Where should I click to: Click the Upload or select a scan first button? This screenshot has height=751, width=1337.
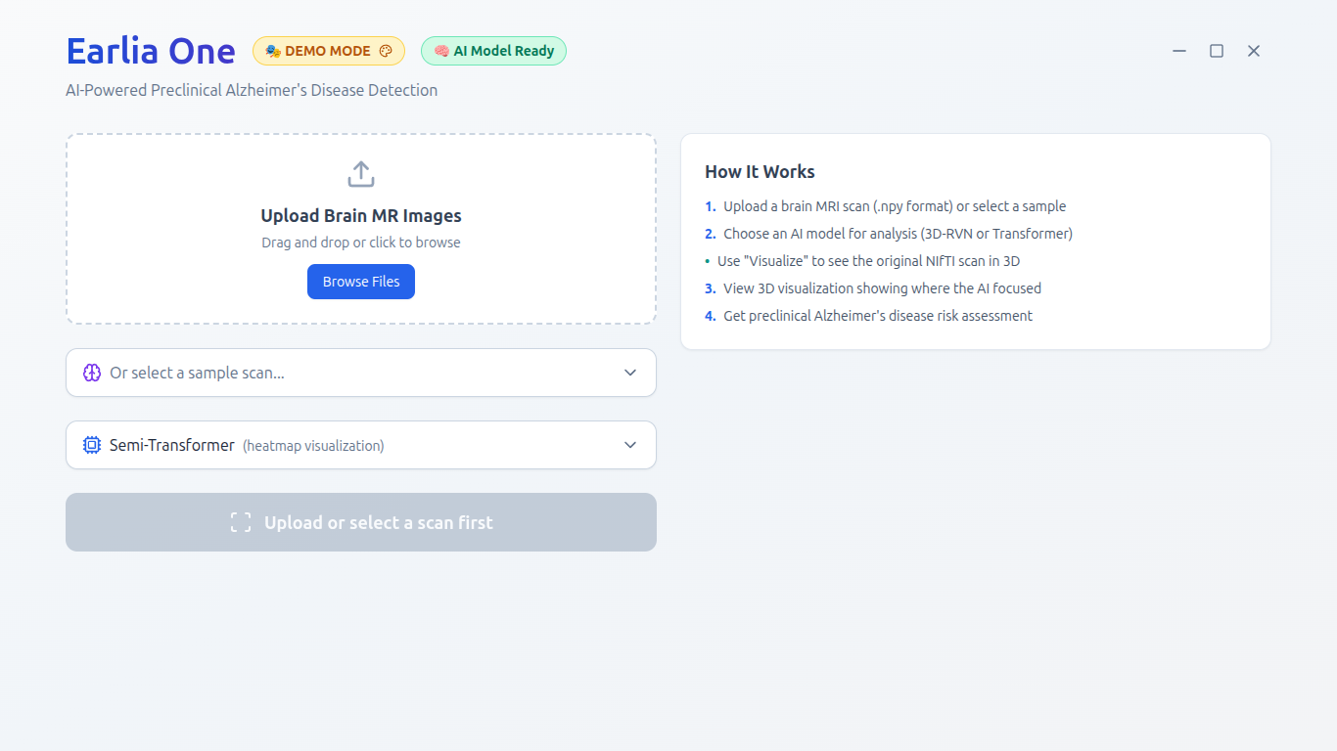coord(360,522)
